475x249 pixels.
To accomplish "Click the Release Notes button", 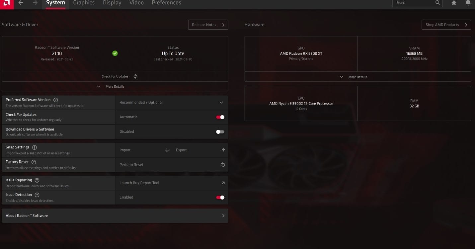I will [208, 25].
